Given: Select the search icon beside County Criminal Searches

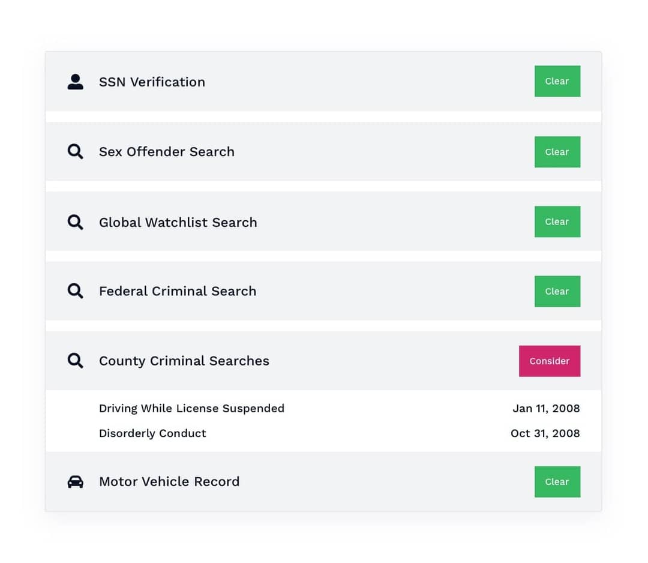Looking at the screenshot, I should pos(75,361).
